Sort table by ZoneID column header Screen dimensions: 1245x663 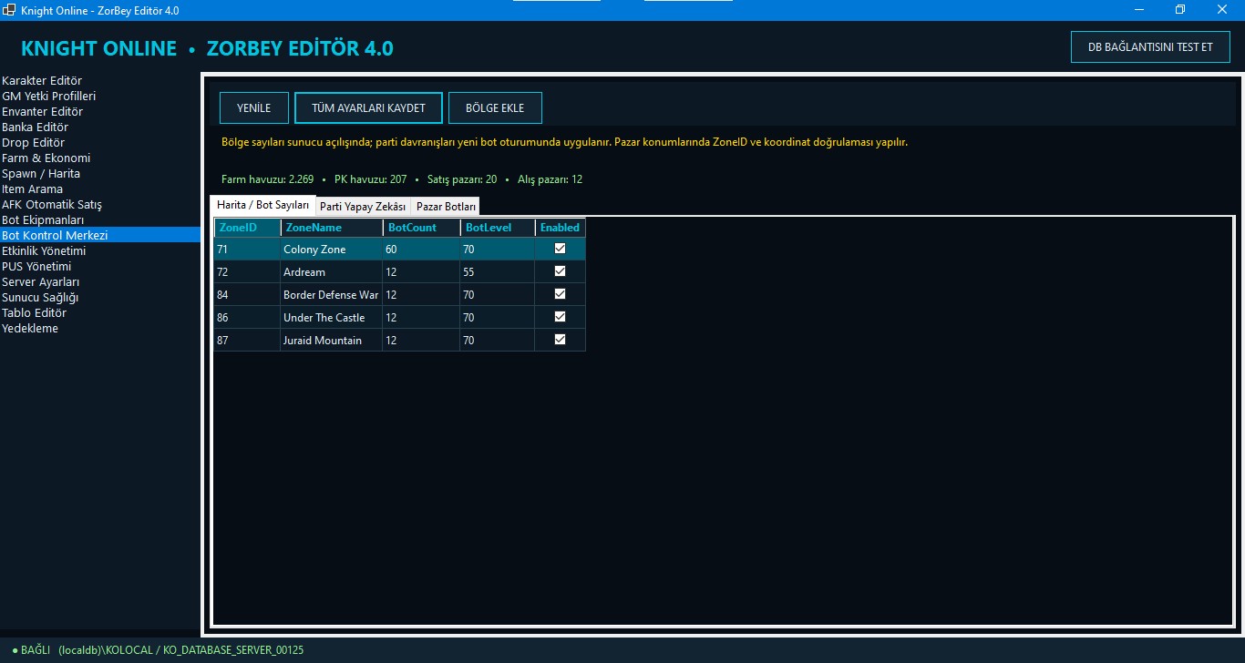click(x=247, y=228)
